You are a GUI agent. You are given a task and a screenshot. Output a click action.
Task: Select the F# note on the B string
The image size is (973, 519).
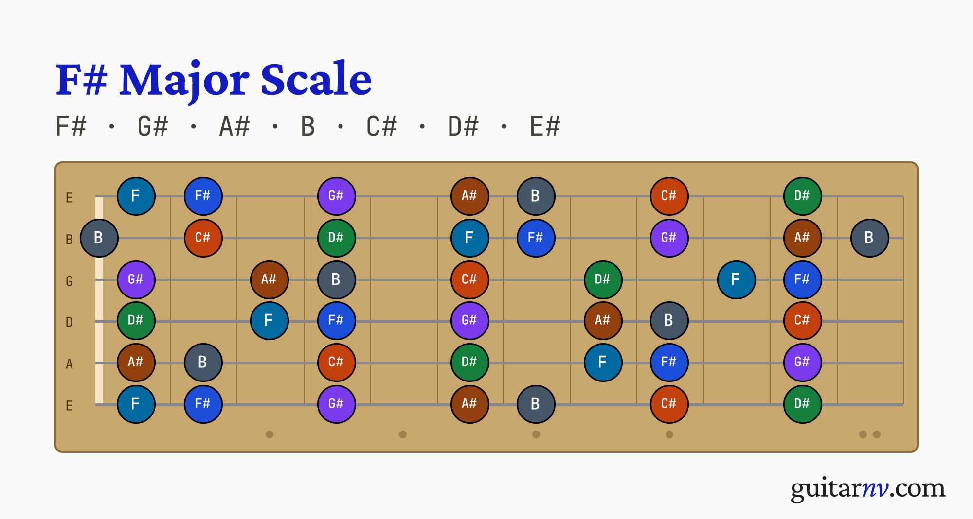pyautogui.click(x=536, y=238)
